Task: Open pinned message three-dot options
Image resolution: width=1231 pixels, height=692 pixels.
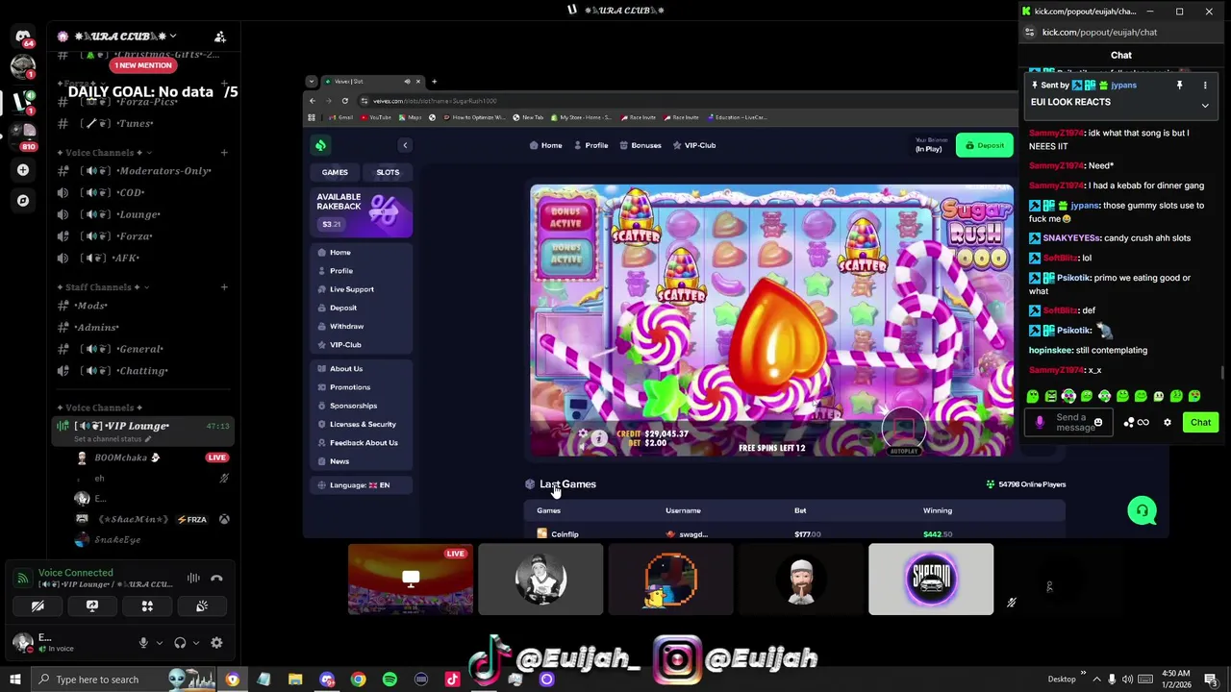Action: (x=1205, y=86)
